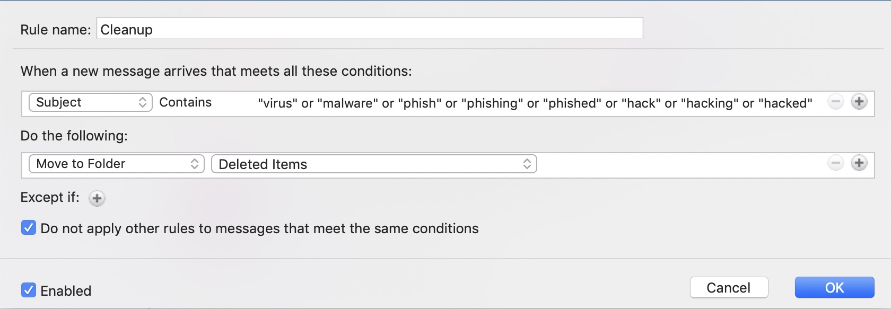Screen dimensions: 891x309
Task: Click the 'Rule name:' label
Action: (x=56, y=30)
